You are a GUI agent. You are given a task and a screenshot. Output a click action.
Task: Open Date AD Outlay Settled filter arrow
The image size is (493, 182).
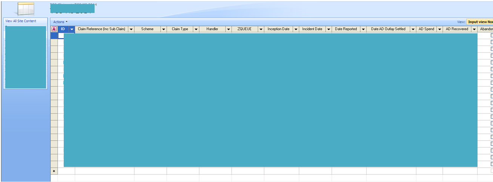[413, 29]
